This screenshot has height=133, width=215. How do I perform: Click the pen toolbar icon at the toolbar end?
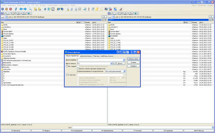point(121,9)
